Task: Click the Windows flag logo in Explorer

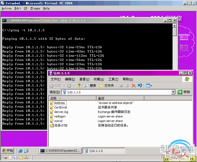Action: pyautogui.click(x=187, y=79)
